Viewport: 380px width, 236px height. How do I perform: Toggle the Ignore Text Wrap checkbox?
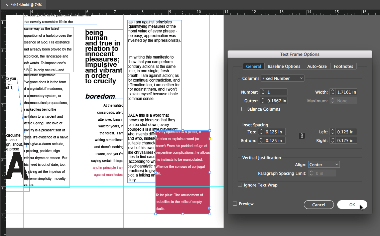240,185
